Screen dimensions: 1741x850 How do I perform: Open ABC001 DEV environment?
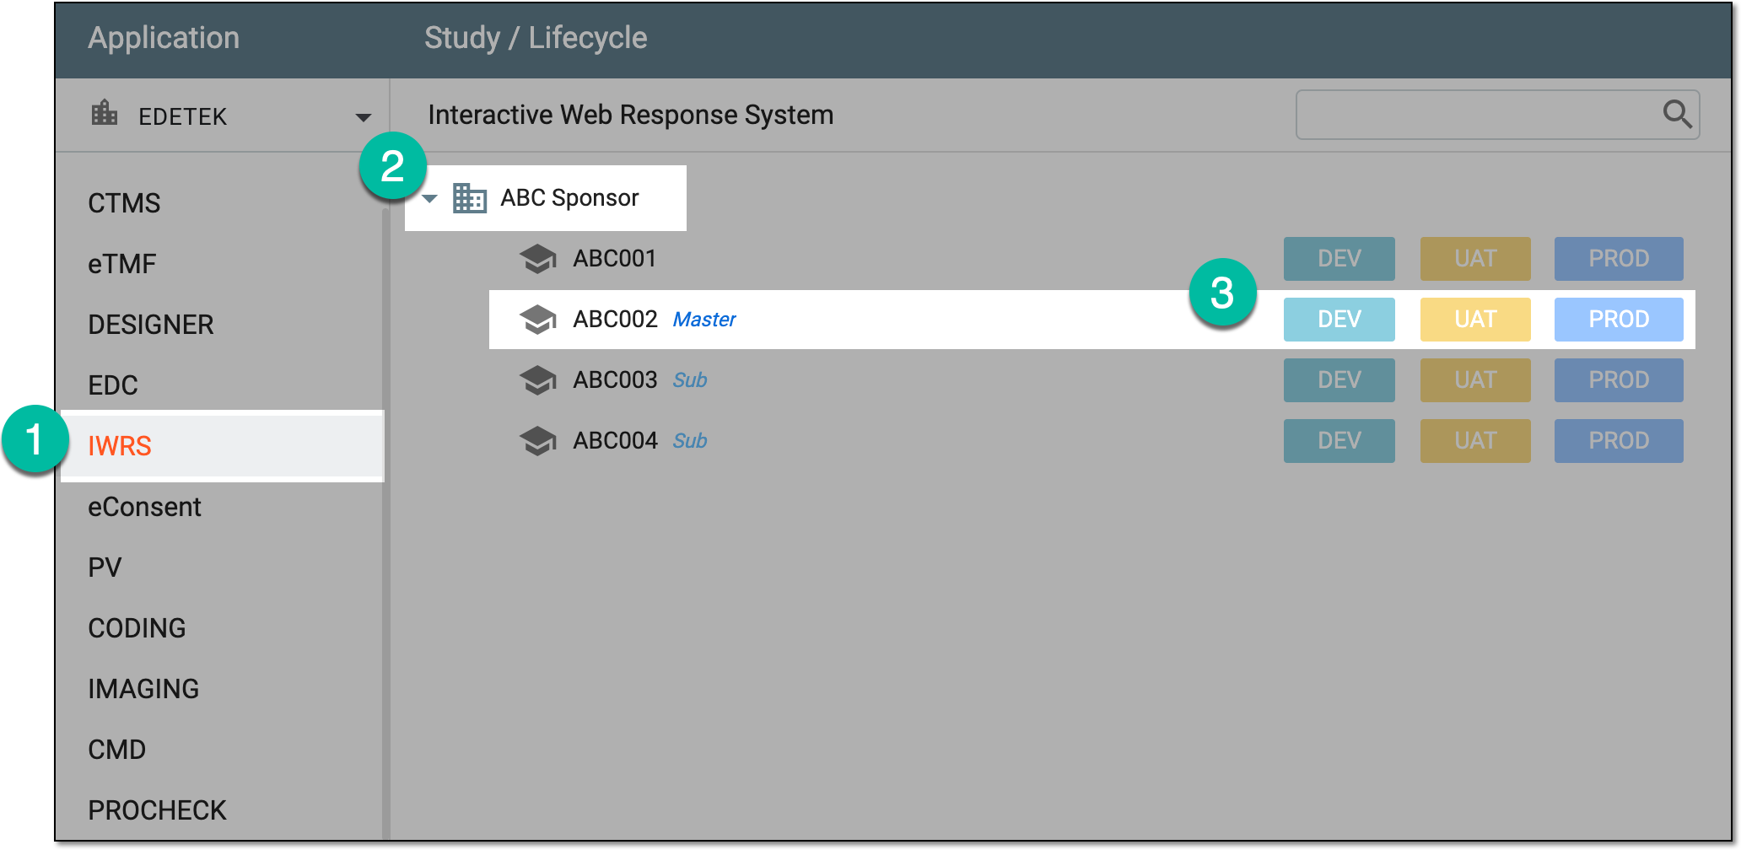(1339, 259)
